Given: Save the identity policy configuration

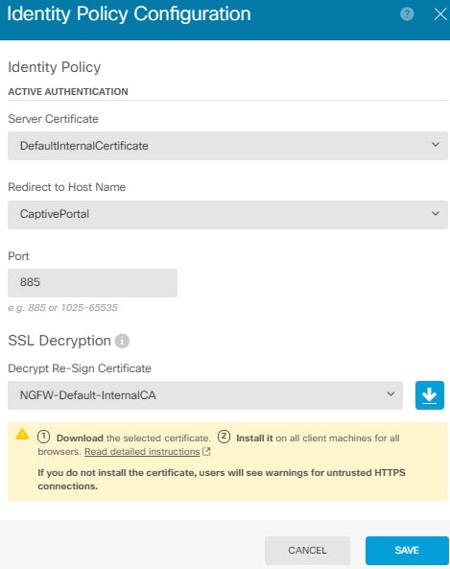Looking at the screenshot, I should (407, 550).
